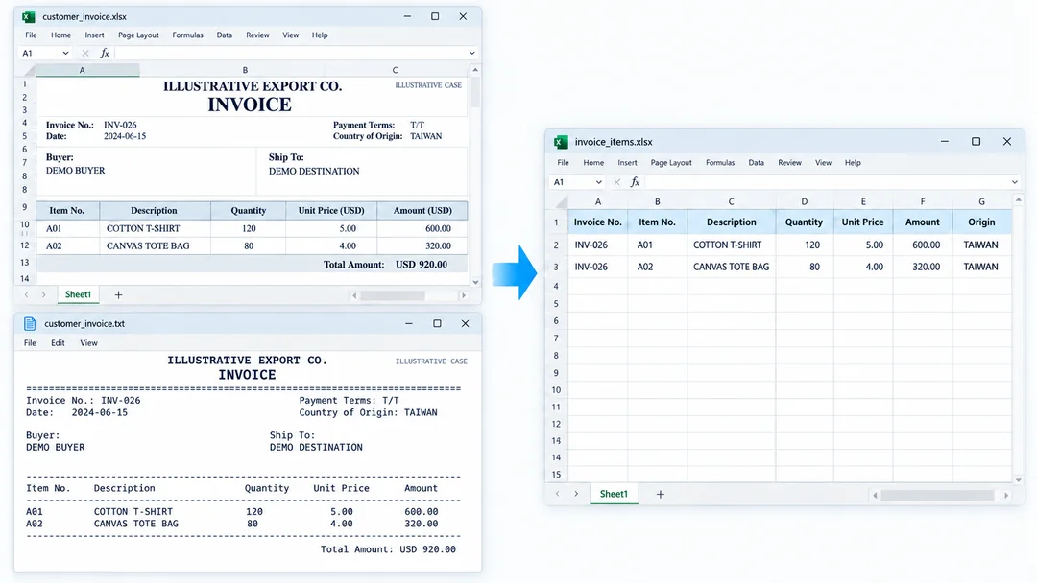Open Review tab in invoice_items.xlsx
Screen dimensions: 1037x583
point(789,162)
